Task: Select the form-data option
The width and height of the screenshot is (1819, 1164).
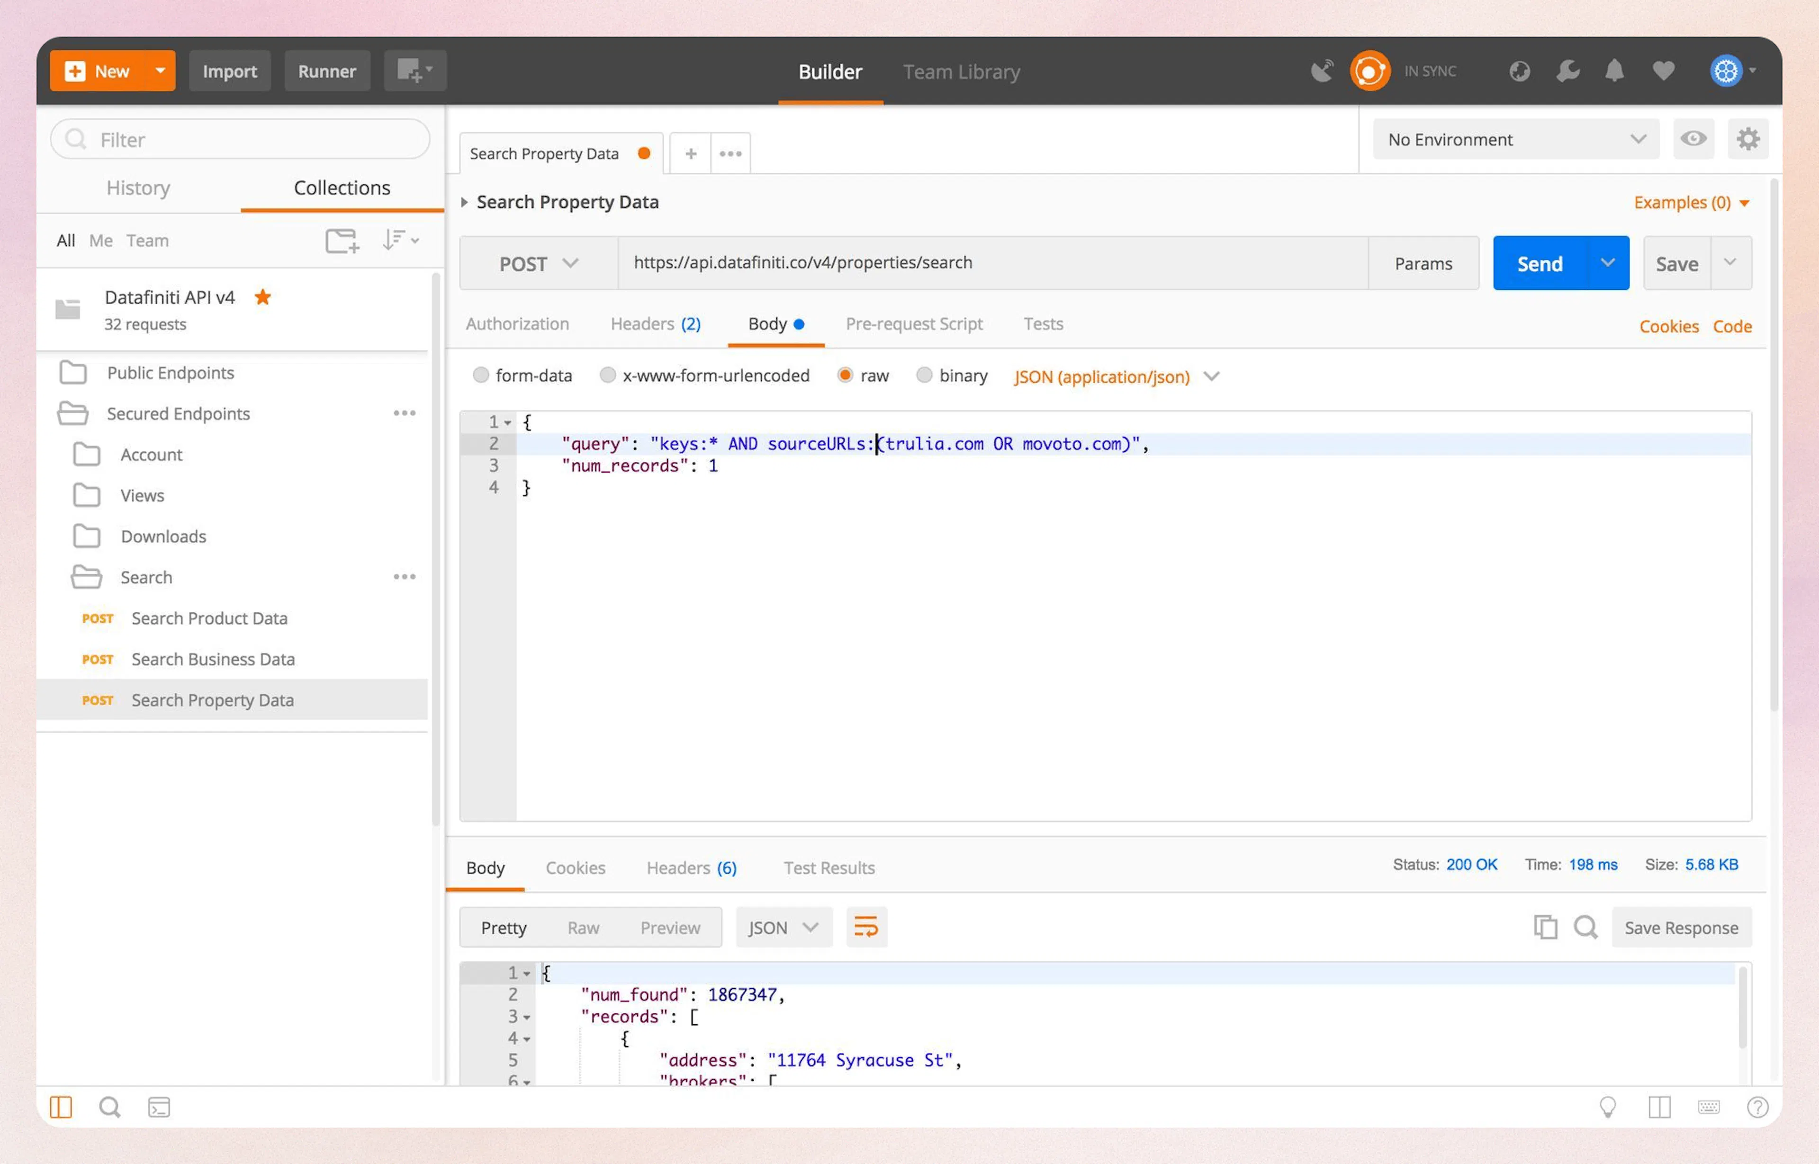Action: (x=482, y=376)
